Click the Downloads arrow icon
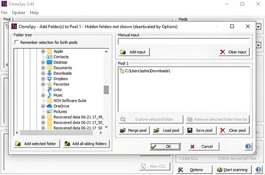This screenshot has height=175, width=265. [49, 73]
